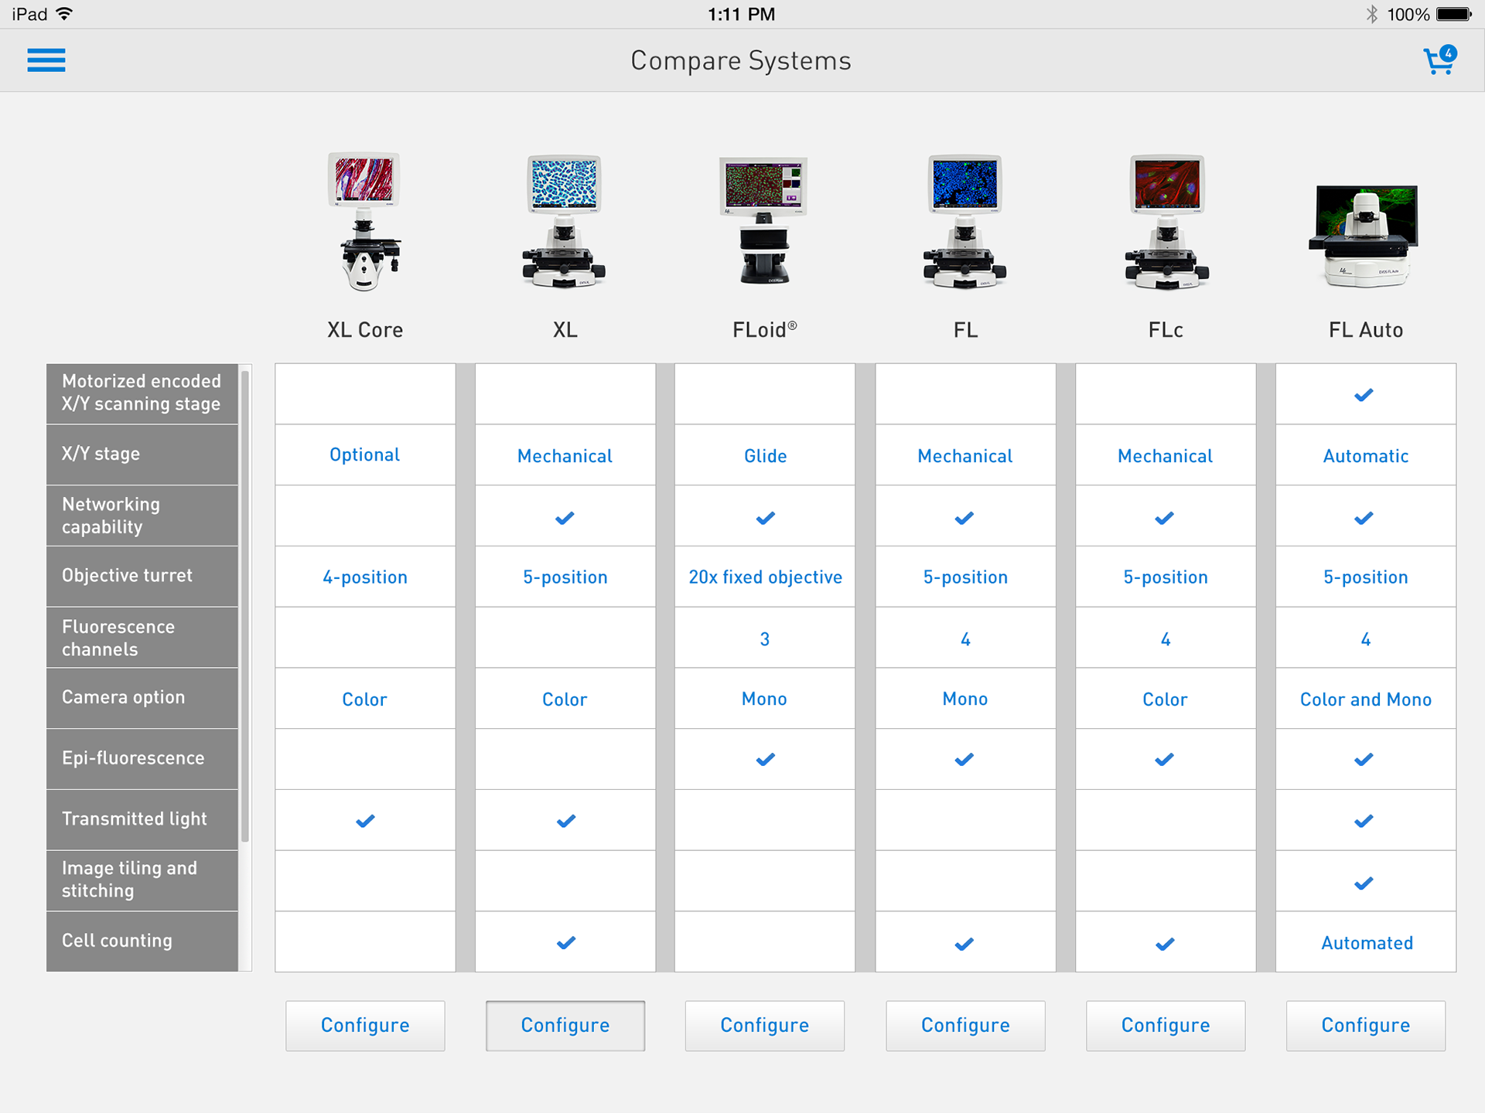Configure the FLc system

point(1166,1026)
